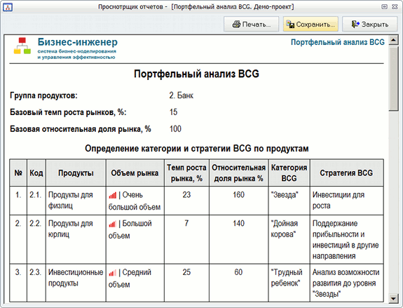
Task: Click the growth rate value 25
Action: coord(186,272)
